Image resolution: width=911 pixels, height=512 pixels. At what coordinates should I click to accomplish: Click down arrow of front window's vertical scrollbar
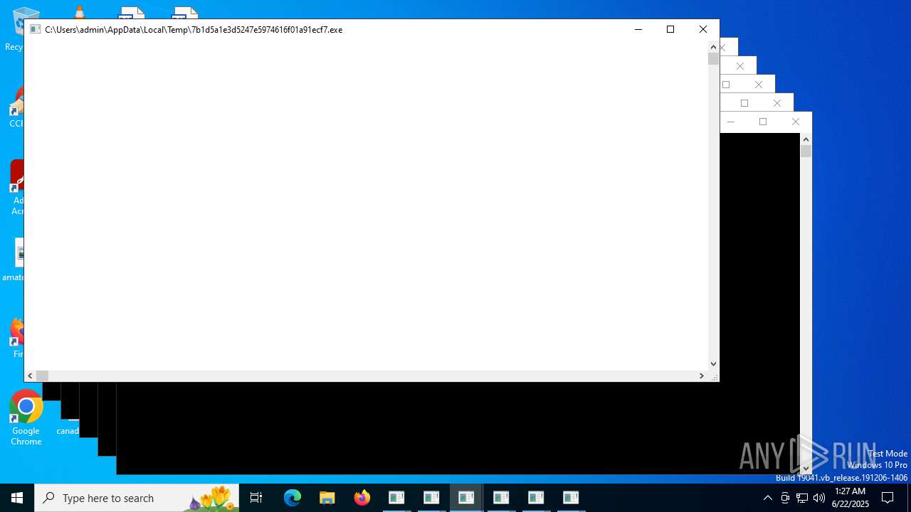pyautogui.click(x=713, y=364)
